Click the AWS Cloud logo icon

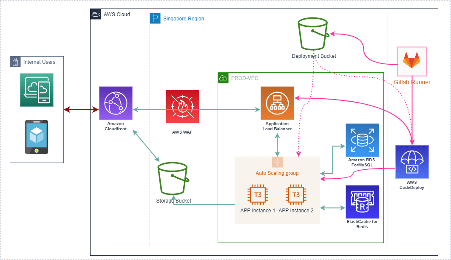tap(96, 14)
